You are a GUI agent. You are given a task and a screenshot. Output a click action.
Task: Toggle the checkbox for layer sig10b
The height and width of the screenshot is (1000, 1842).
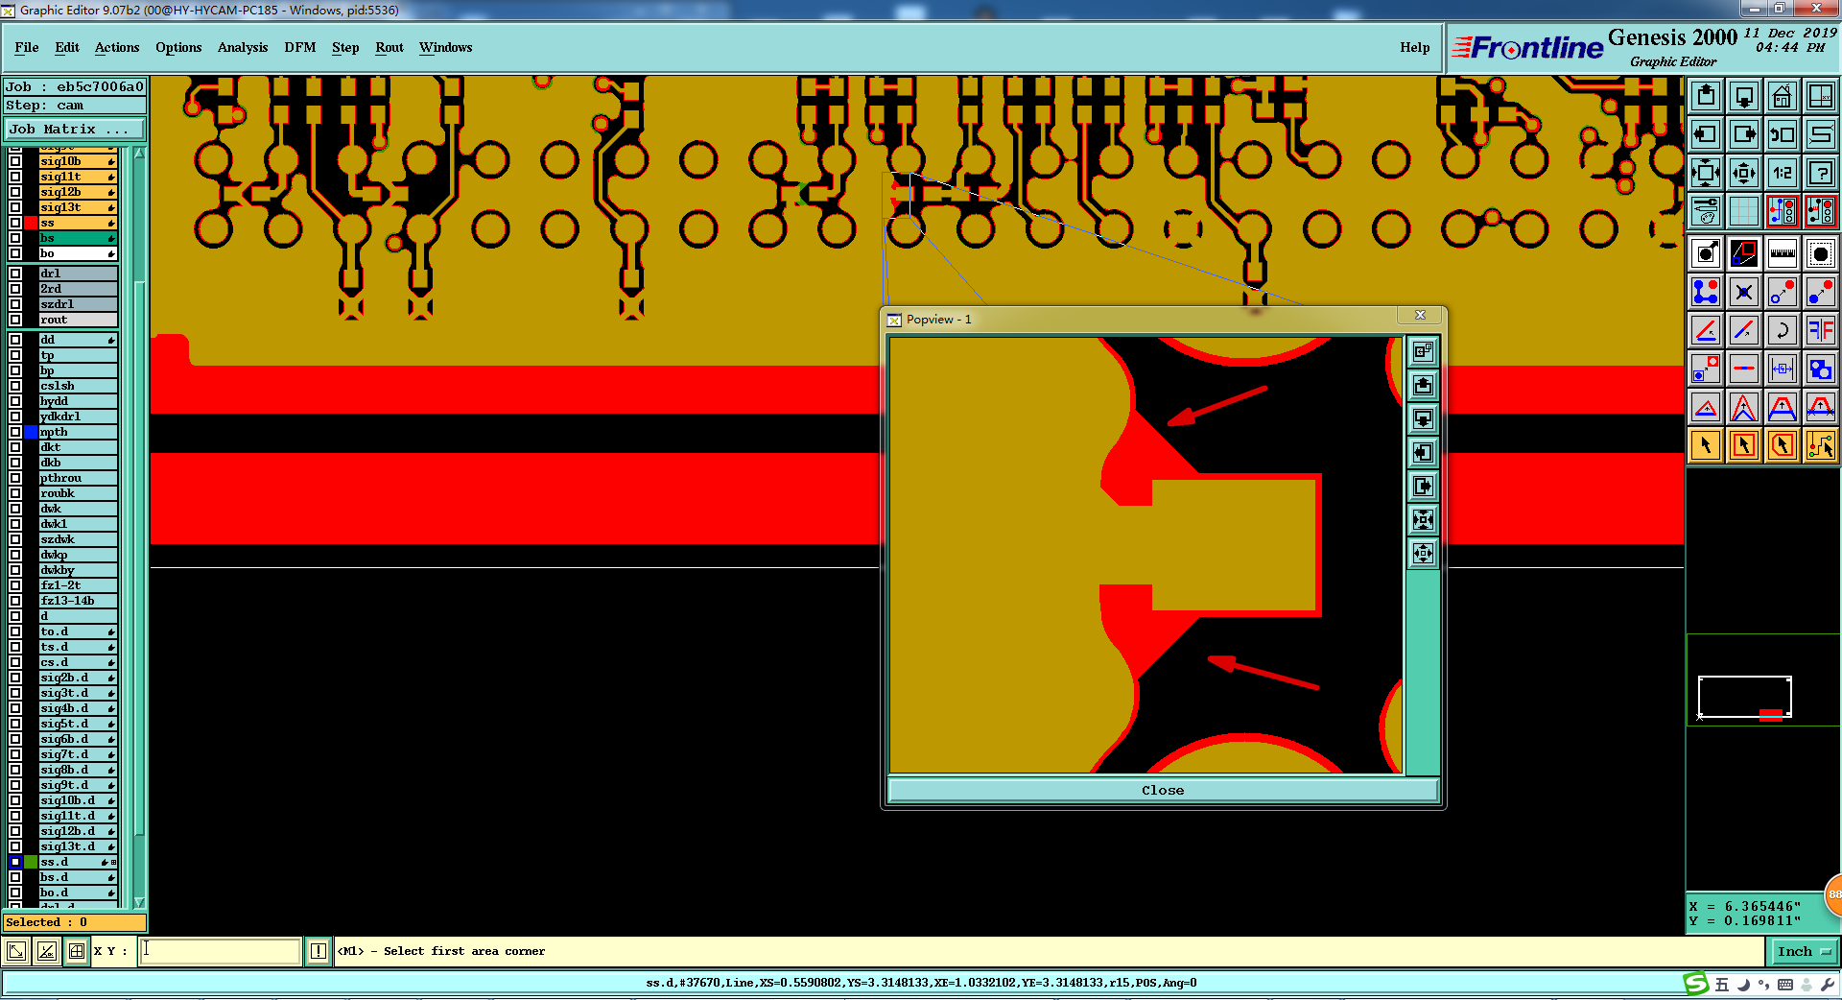tap(15, 161)
